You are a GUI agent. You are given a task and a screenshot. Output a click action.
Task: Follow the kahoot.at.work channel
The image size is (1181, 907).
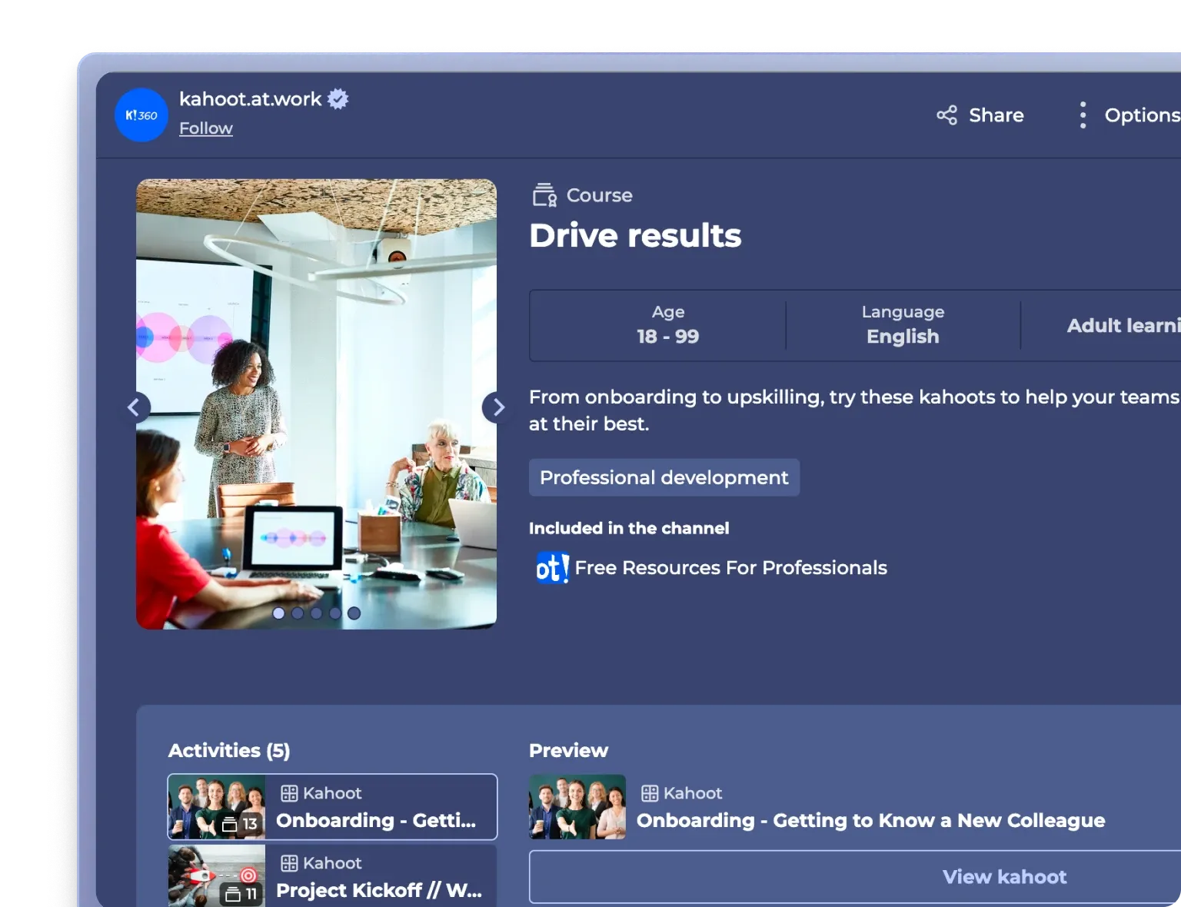pyautogui.click(x=205, y=128)
